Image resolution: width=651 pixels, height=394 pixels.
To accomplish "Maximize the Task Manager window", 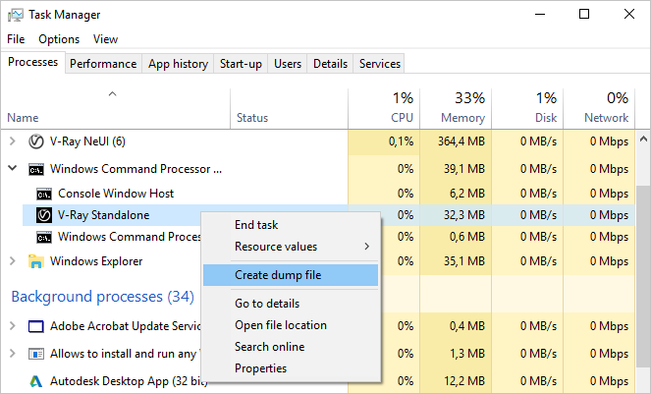I will click(x=584, y=14).
